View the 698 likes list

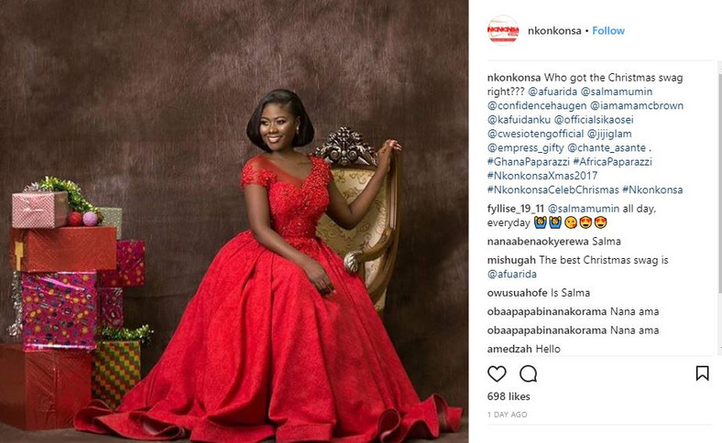coord(509,396)
